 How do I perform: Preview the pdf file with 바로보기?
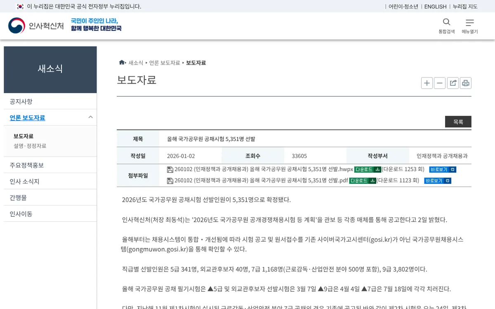(x=438, y=180)
